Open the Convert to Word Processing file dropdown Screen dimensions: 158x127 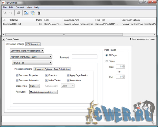pyautogui.click(x=27, y=51)
